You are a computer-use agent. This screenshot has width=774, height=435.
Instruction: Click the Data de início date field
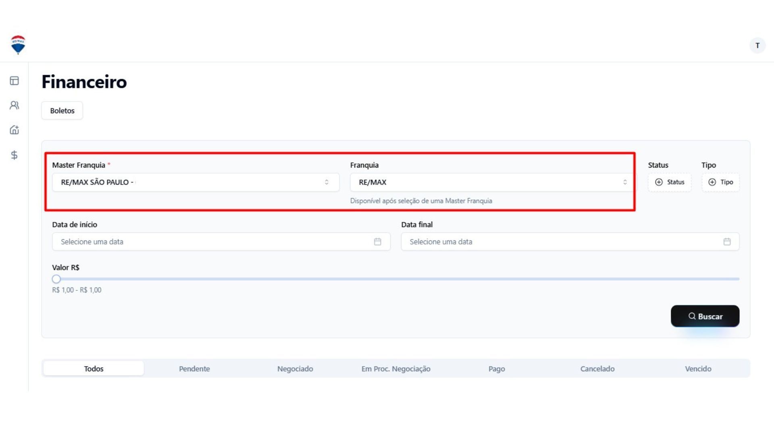(x=221, y=242)
